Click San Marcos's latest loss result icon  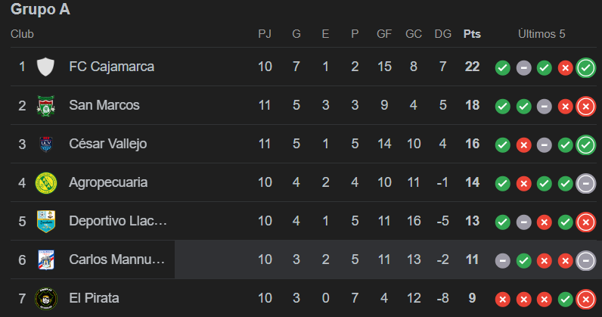pyautogui.click(x=585, y=106)
